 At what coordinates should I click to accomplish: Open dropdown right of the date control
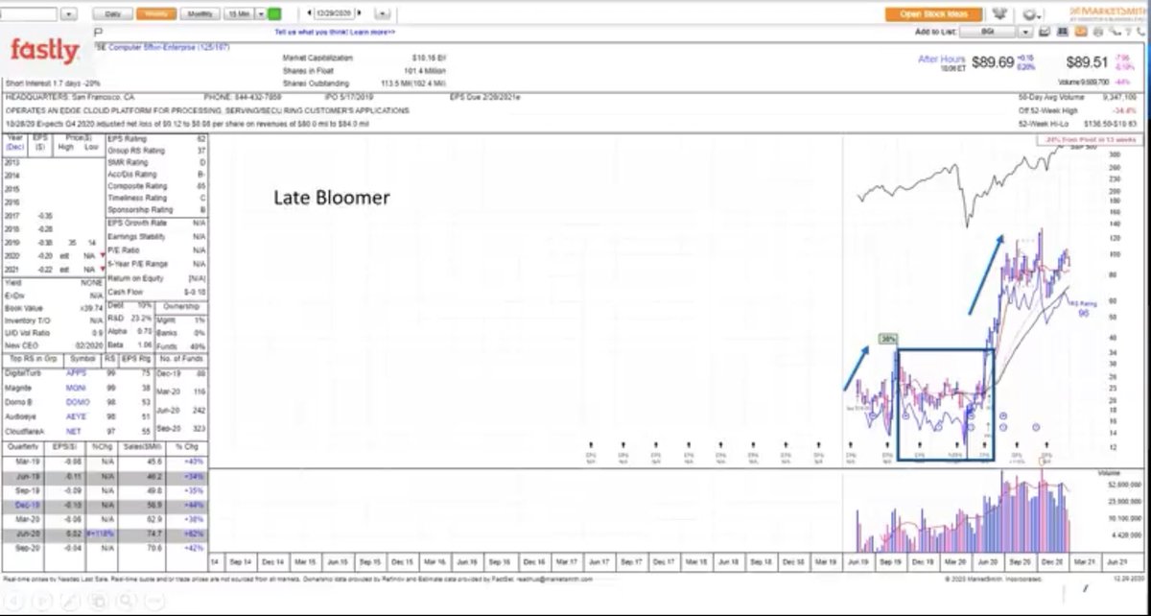coord(383,14)
